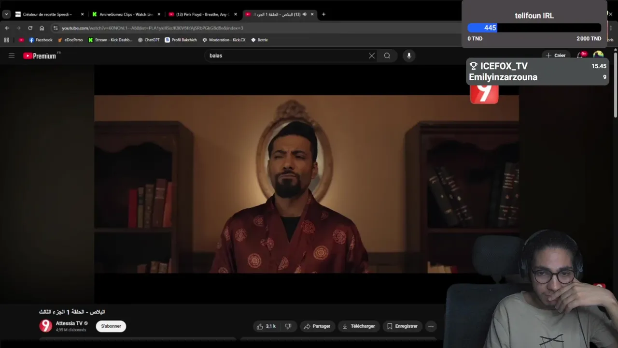Clear the search box with the X

coord(372,56)
